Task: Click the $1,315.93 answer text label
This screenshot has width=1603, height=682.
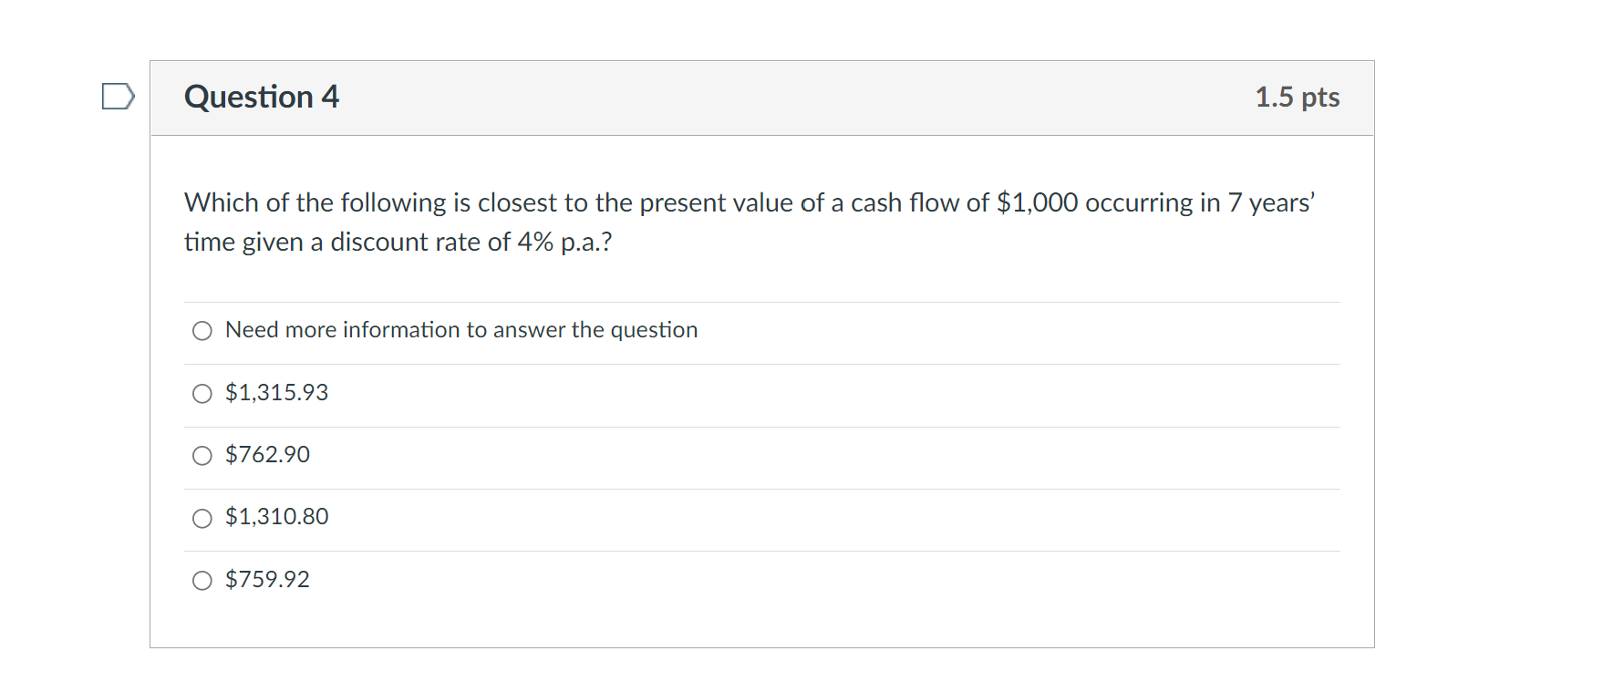Action: [276, 393]
